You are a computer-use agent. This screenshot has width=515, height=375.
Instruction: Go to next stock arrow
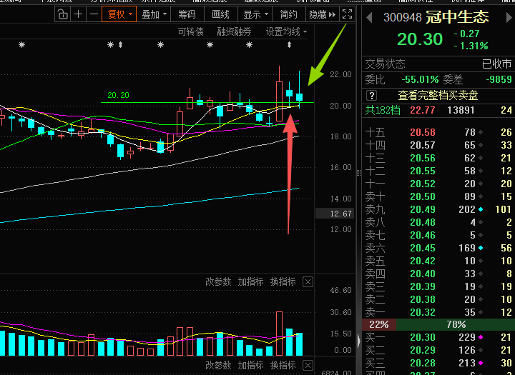tap(509, 17)
